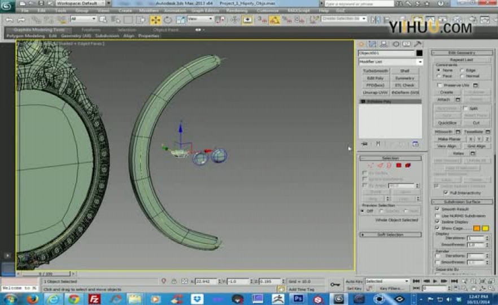Image resolution: width=498 pixels, height=305 pixels.
Task: Select the None constraint radio button
Action: coord(439,70)
